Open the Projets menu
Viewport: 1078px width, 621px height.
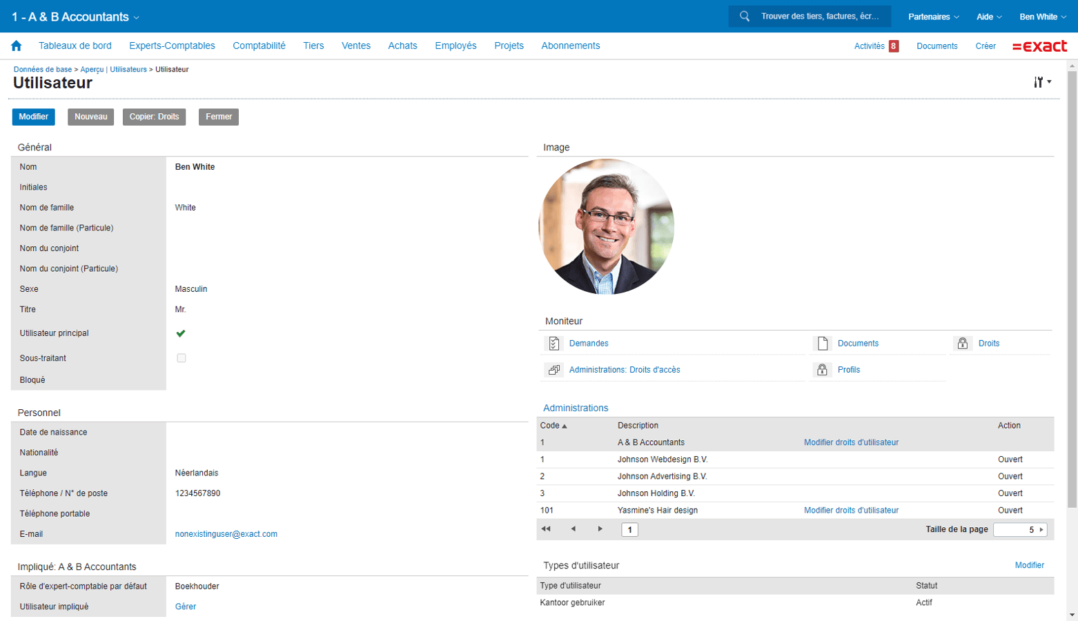coord(509,46)
